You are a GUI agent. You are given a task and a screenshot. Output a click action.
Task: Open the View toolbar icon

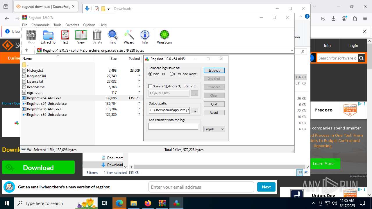81,37
